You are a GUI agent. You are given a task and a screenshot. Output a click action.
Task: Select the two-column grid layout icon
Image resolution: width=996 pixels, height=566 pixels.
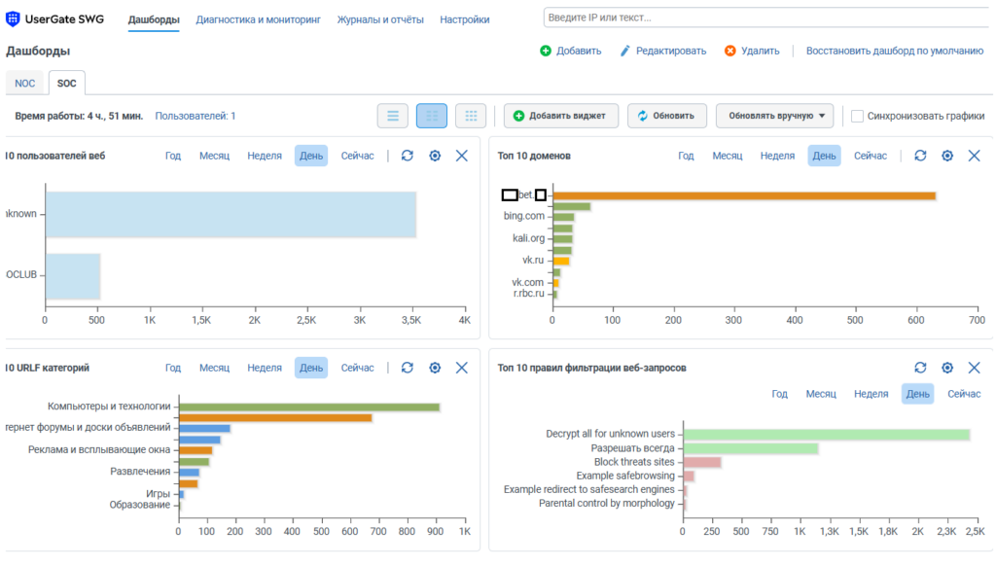click(x=432, y=116)
